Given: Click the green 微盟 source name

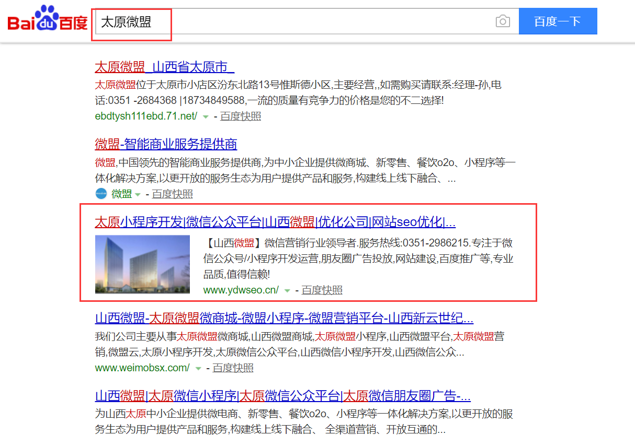Looking at the screenshot, I should [x=121, y=194].
